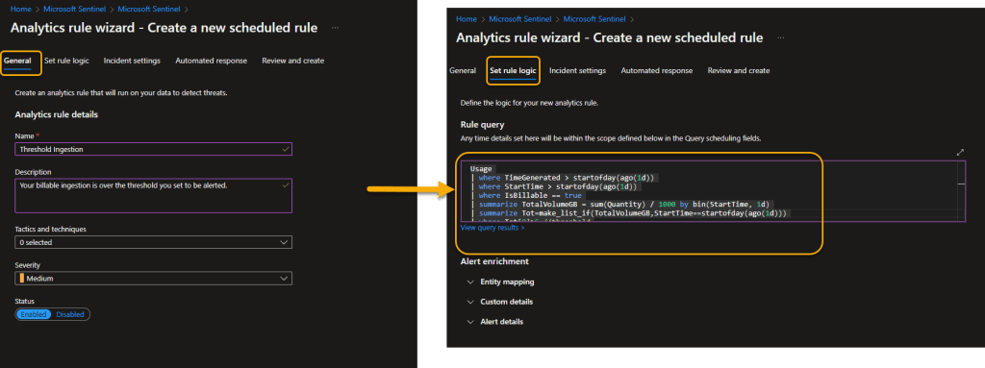Click the Description text area
The height and width of the screenshot is (368, 985).
tap(153, 196)
